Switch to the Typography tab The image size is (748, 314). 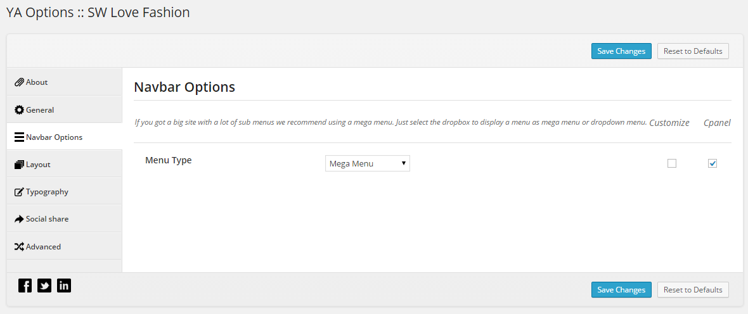[65, 192]
